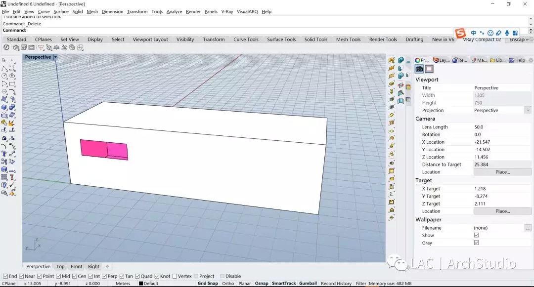This screenshot has width=534, height=287.
Task: Open the Surface menu
Action: (x=61, y=11)
